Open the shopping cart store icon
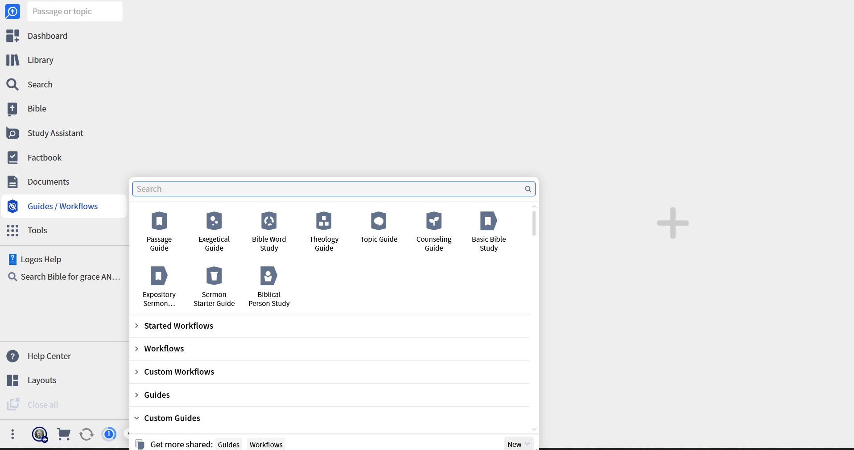Image resolution: width=854 pixels, height=450 pixels. click(64, 434)
